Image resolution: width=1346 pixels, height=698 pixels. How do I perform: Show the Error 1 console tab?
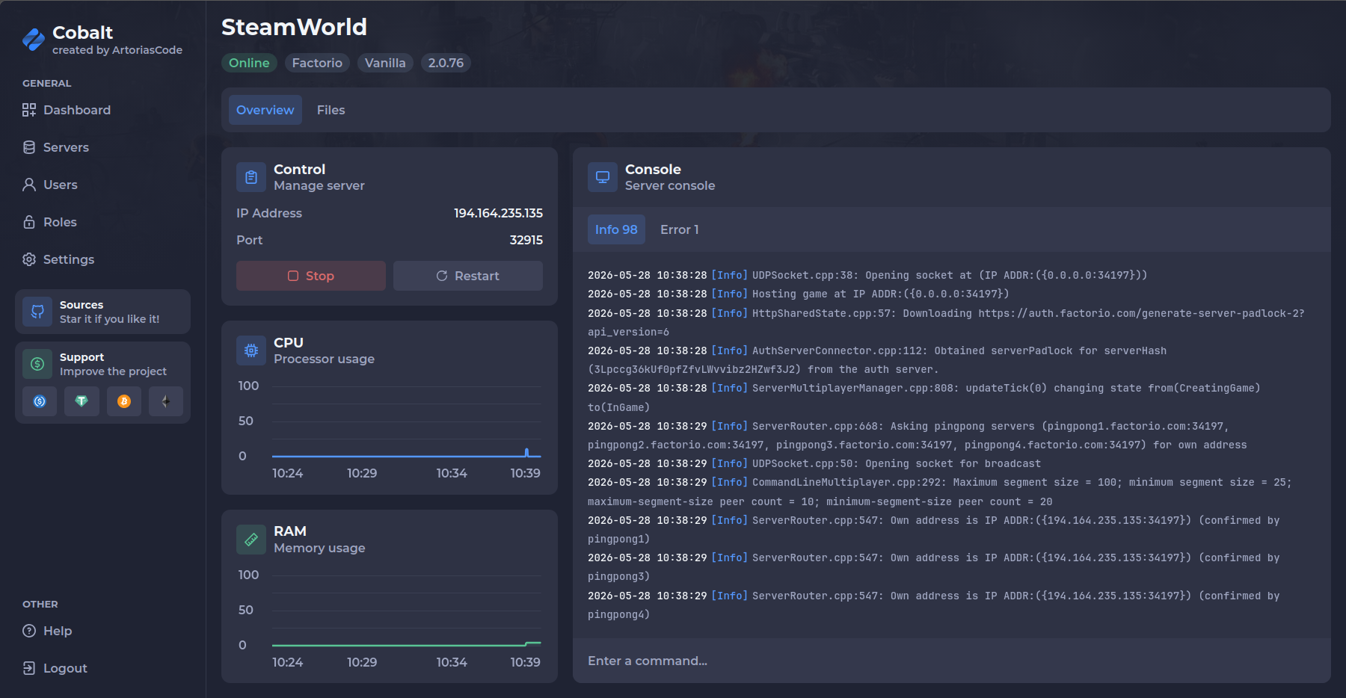(679, 229)
